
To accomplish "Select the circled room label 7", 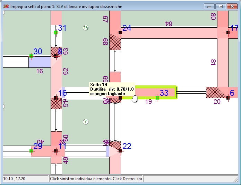I will pos(86,122).
